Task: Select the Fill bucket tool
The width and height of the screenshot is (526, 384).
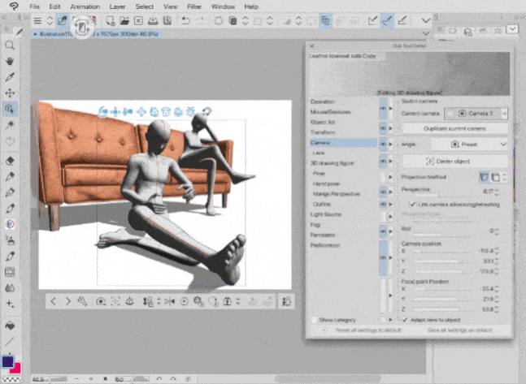Action: tap(10, 325)
